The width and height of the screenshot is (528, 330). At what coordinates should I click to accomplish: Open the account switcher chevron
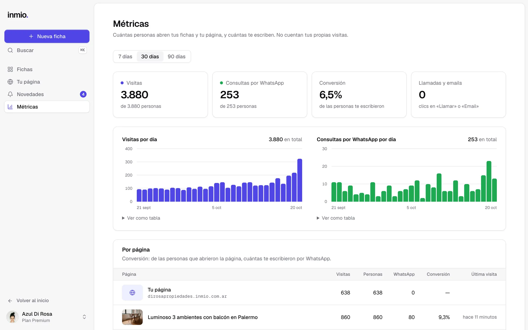pyautogui.click(x=84, y=317)
